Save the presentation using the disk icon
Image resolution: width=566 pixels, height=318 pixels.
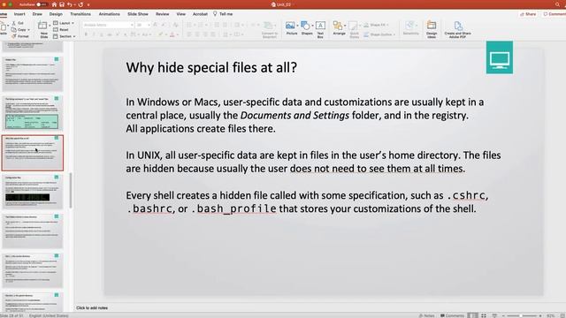click(62, 4)
